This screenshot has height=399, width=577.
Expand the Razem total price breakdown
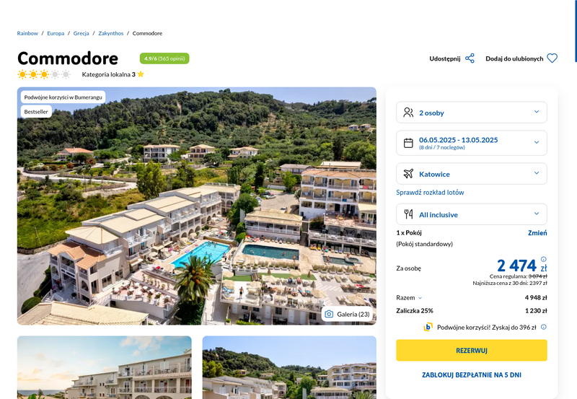(409, 297)
